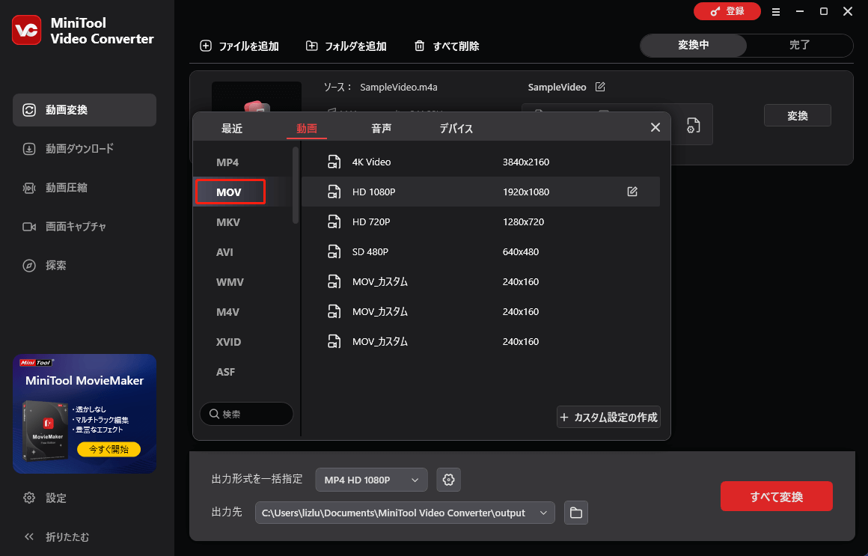Viewport: 868px width, 556px height.
Task: Open 設定 settings in the sidebar
Action: pos(46,498)
